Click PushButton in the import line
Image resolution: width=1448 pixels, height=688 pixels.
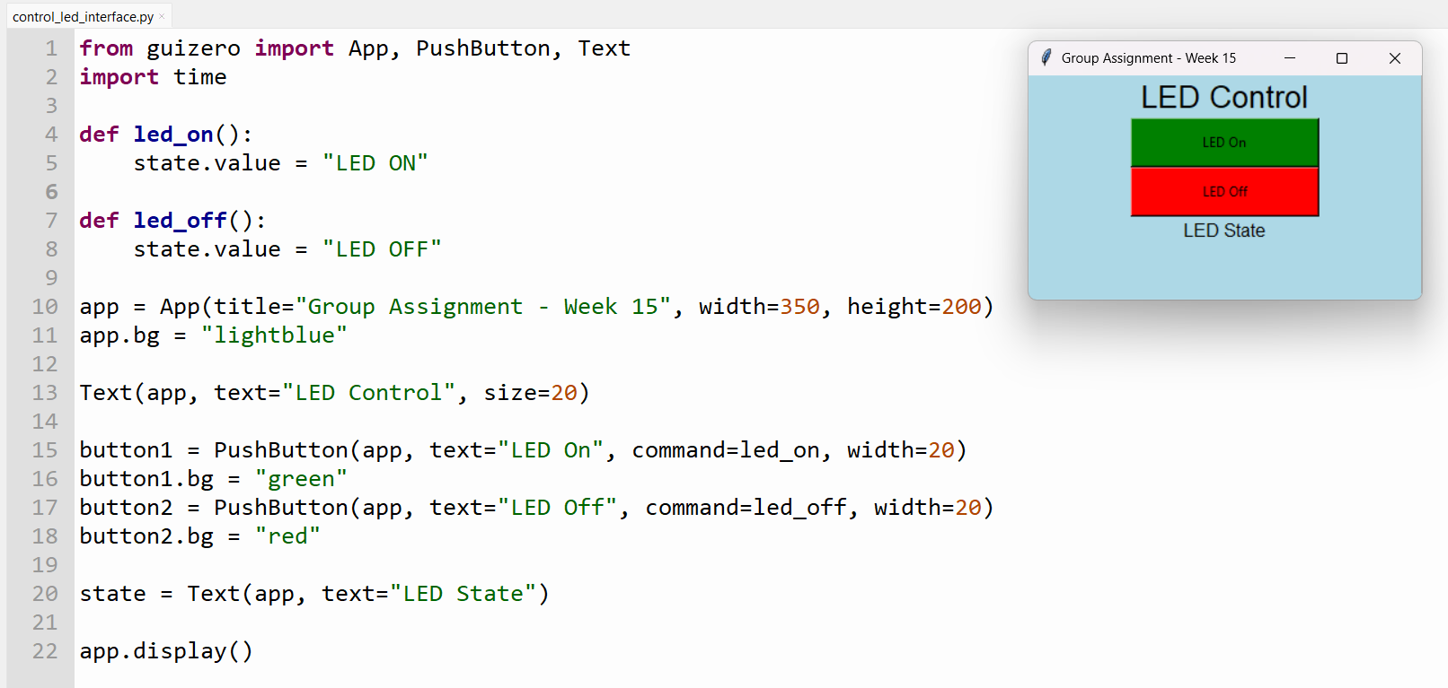483,48
